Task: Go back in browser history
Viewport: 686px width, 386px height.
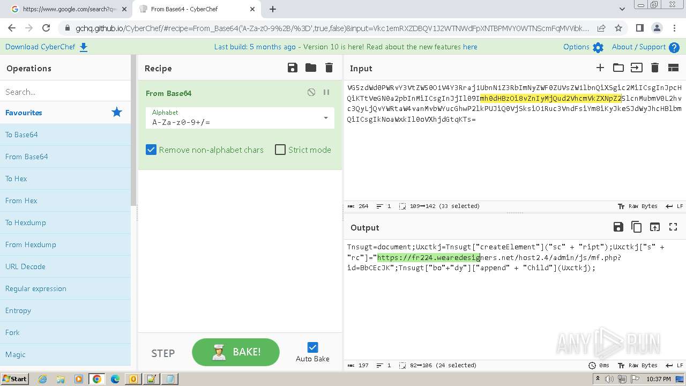Action: tap(12, 28)
